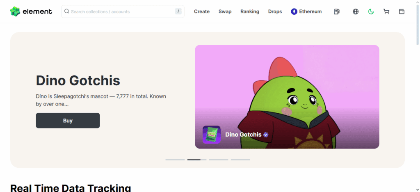This screenshot has width=420, height=192.
Task: Open the gas fee tracker icon
Action: click(337, 11)
